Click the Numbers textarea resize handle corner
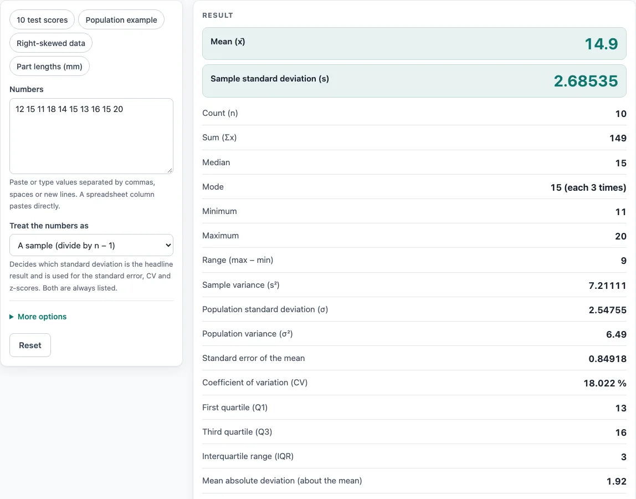636x499 pixels. [170, 171]
